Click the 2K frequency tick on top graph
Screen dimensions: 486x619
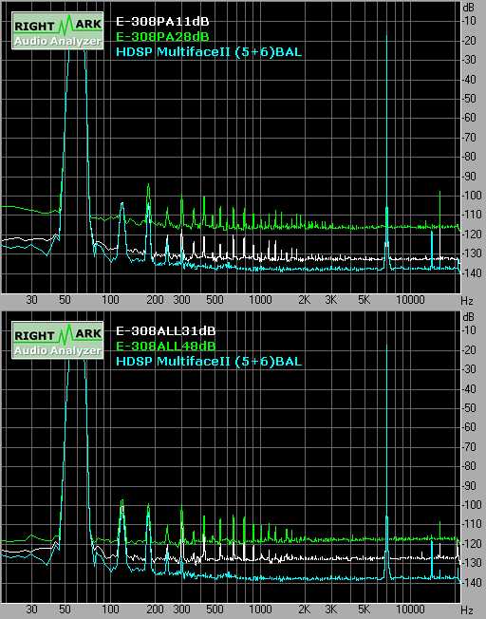pyautogui.click(x=305, y=300)
